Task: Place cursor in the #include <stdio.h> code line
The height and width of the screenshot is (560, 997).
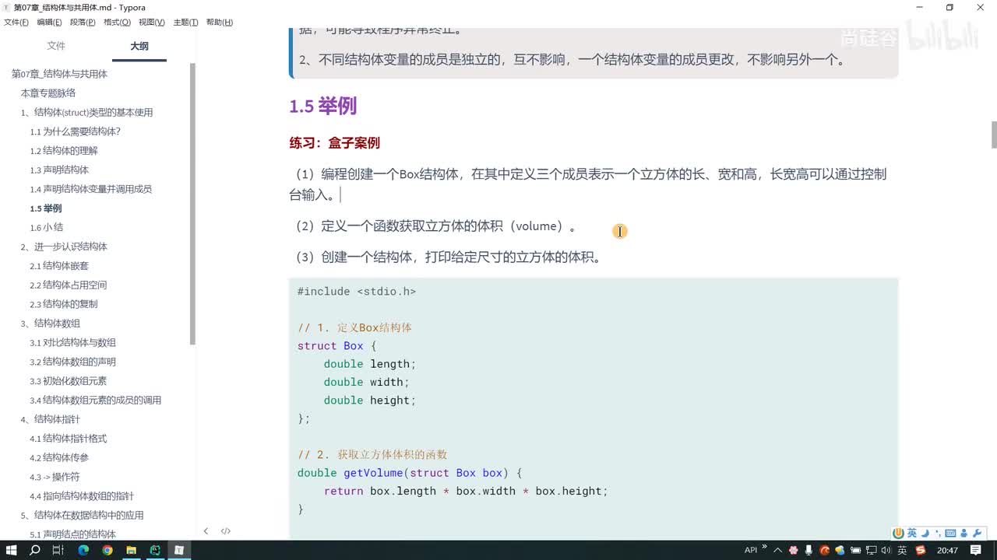Action: point(356,291)
